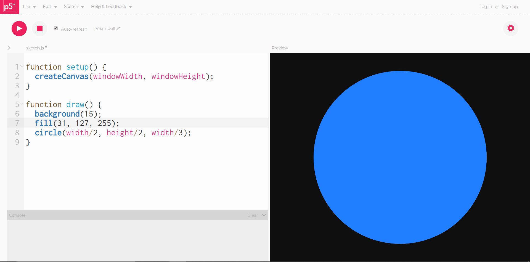Select the sketch.js file tab

point(35,48)
